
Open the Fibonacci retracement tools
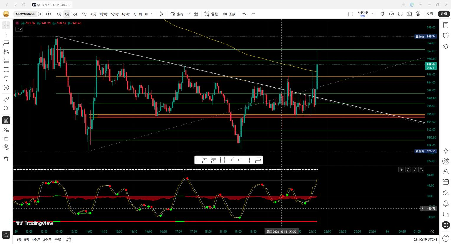(x=6, y=43)
